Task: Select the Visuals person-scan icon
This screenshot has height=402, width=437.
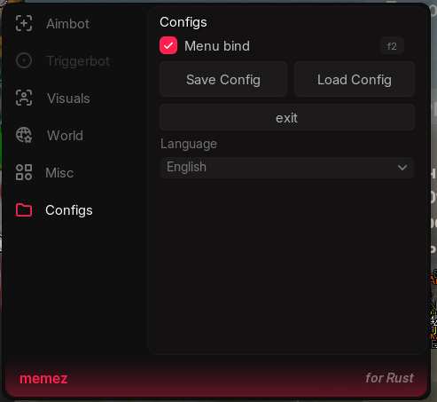Action: (24, 98)
